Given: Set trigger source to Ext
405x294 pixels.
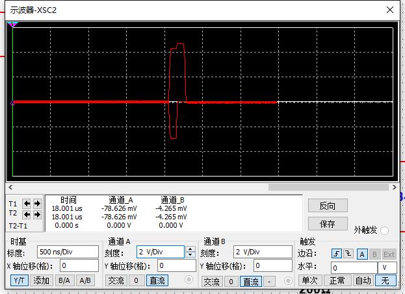Looking at the screenshot, I should point(389,254).
